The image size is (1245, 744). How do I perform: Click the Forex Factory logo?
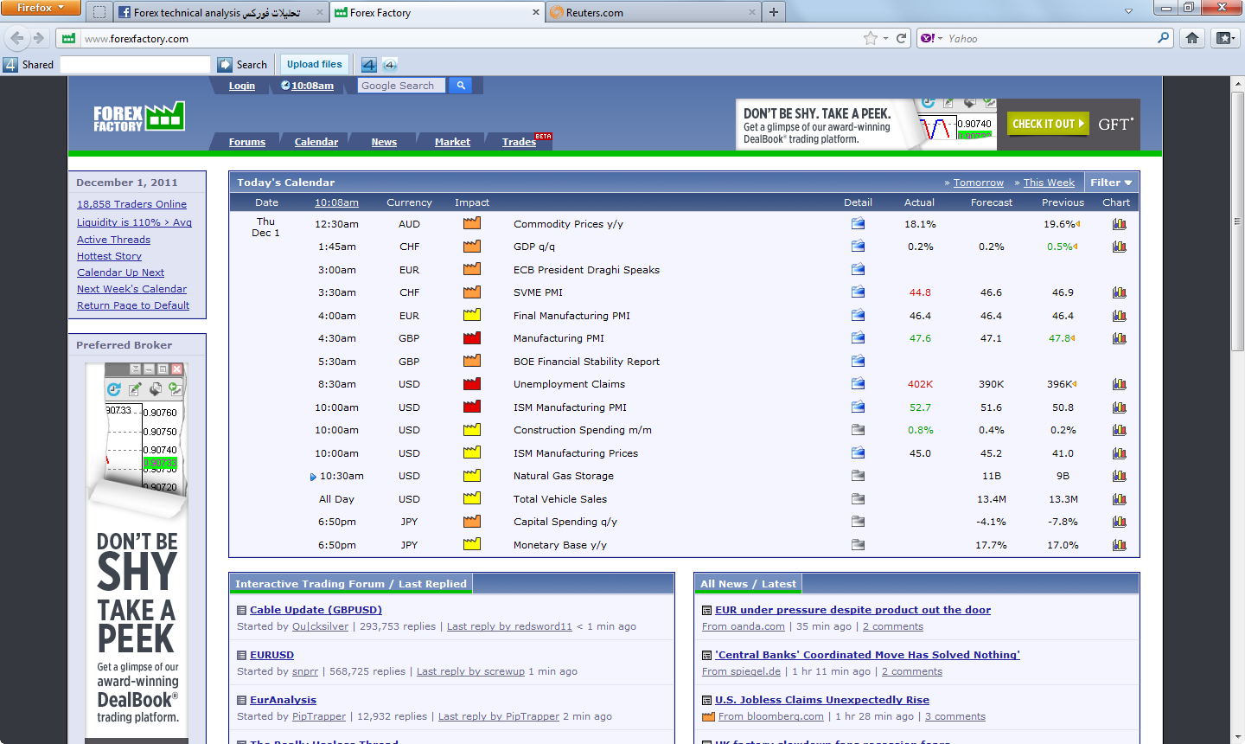tap(138, 117)
